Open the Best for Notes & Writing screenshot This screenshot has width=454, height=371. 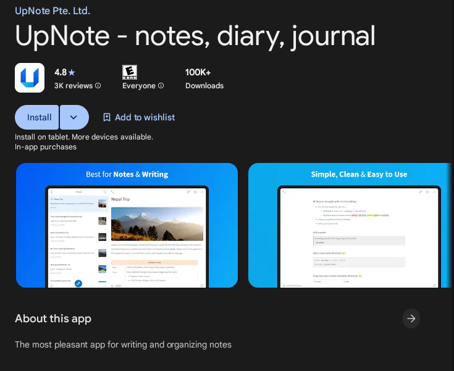(x=127, y=225)
